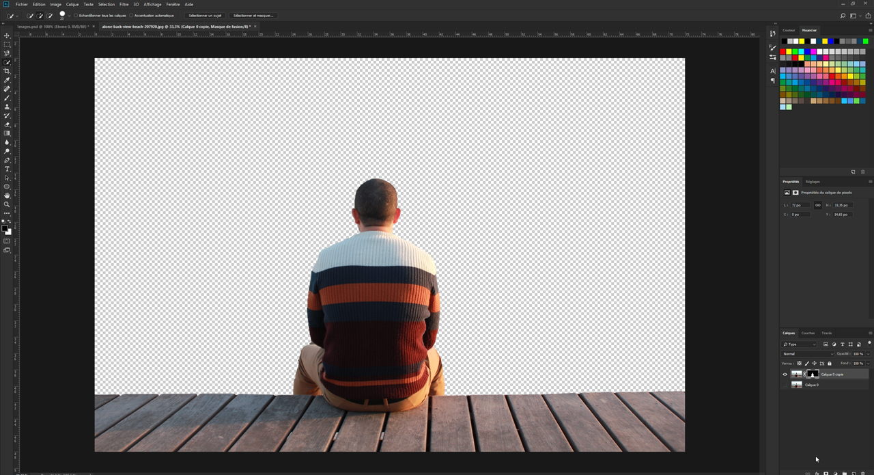Select the Rectangular Marquee tool
This screenshot has width=874, height=475.
tap(7, 44)
